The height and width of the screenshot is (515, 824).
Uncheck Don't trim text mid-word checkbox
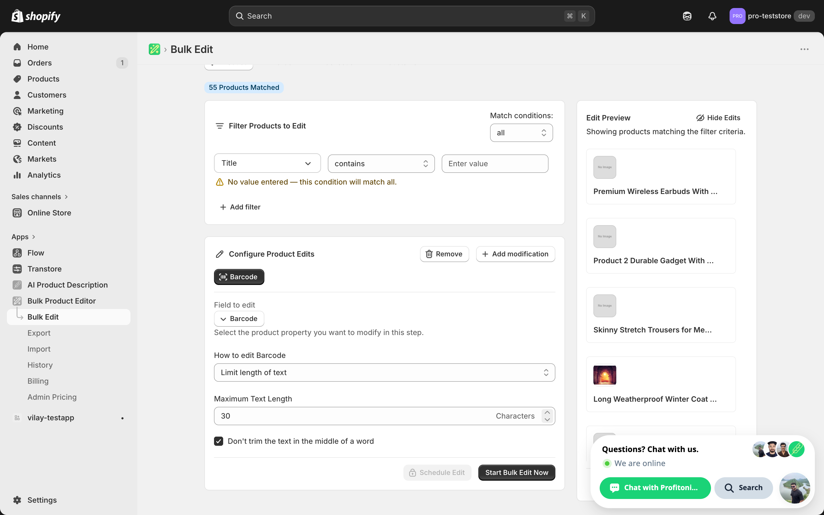[x=219, y=441]
